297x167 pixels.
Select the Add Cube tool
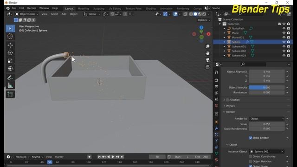tap(10, 94)
